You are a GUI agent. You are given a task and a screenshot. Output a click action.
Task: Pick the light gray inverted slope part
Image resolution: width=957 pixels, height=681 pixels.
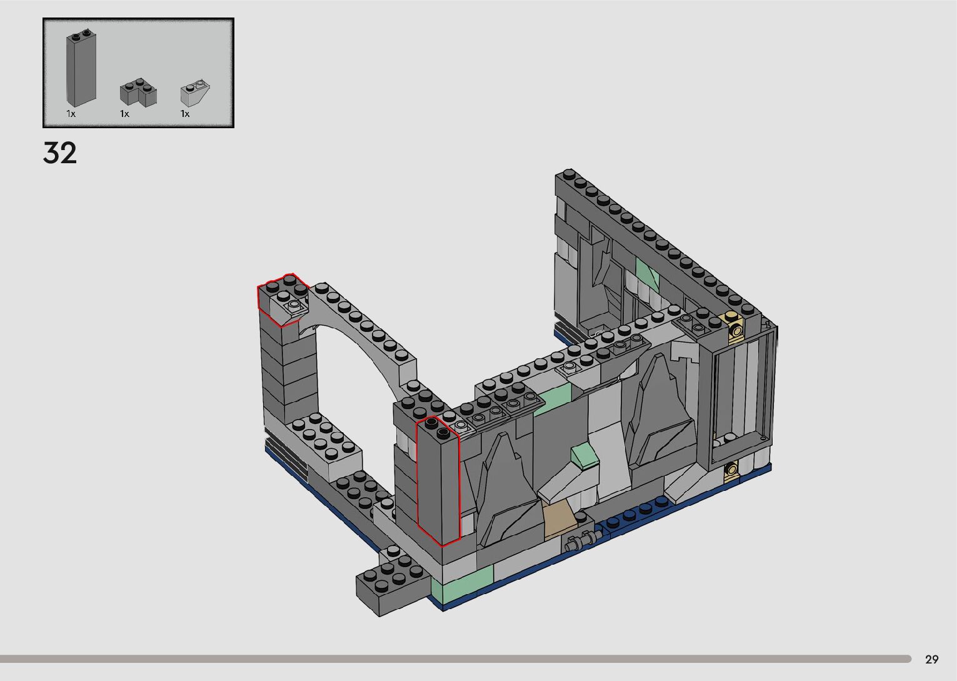point(195,93)
